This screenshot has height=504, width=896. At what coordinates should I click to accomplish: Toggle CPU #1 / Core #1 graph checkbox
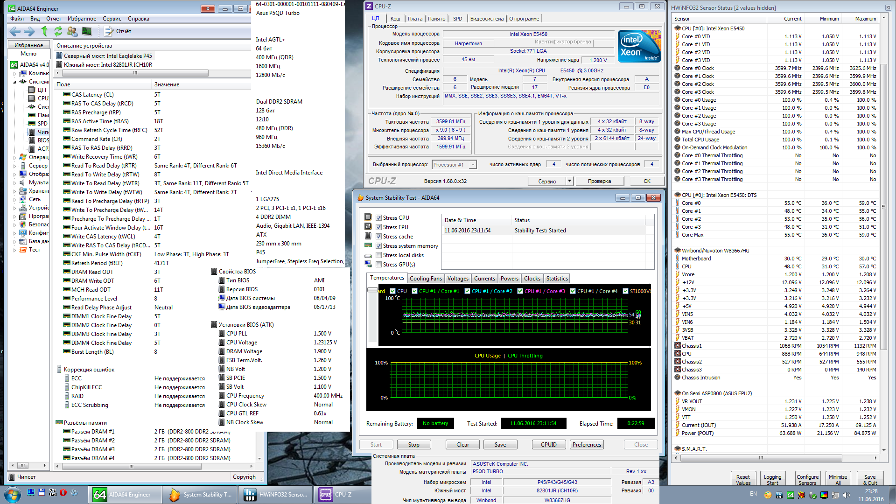[414, 291]
